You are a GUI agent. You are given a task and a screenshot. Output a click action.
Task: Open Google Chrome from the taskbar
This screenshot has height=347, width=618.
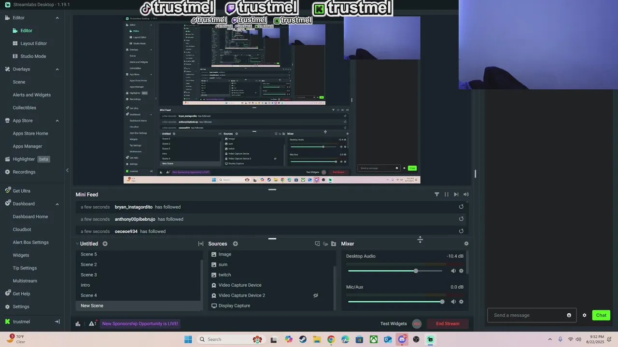331,339
